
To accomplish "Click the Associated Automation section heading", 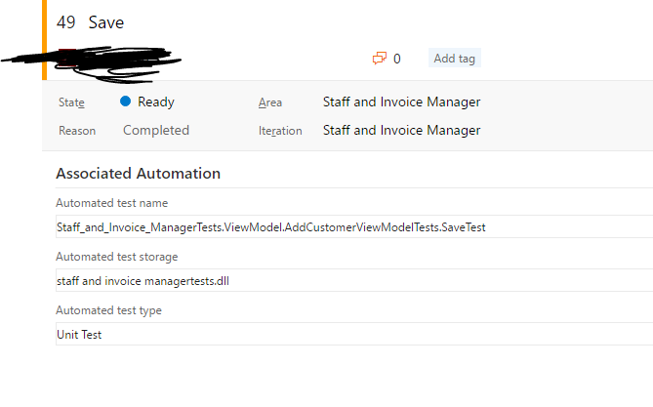I will 138,174.
